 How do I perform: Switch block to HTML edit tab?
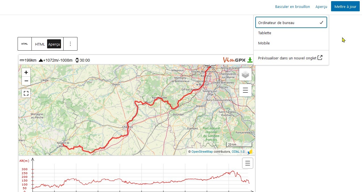40,44
